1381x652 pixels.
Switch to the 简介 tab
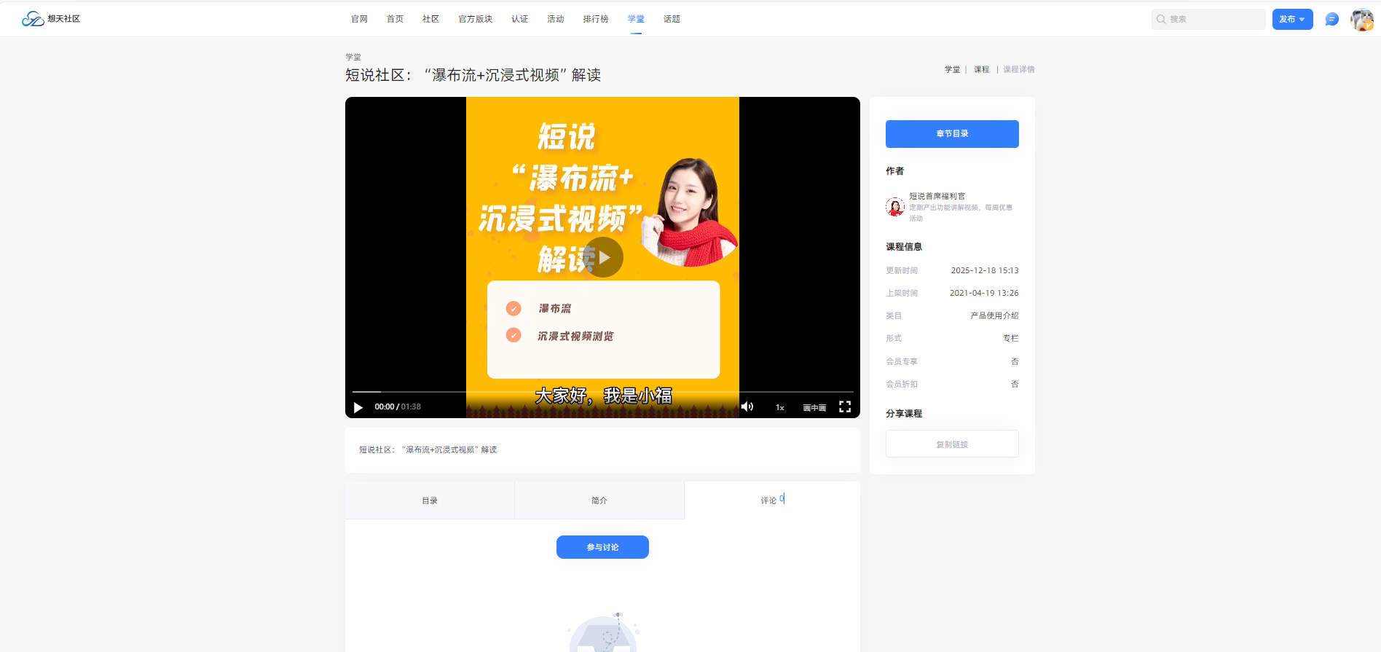[x=599, y=500]
